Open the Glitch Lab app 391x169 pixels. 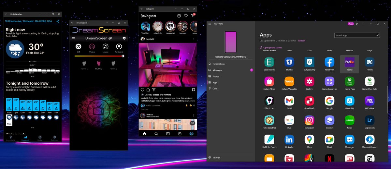(269, 101)
